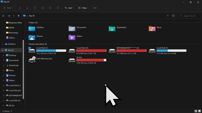The width and height of the screenshot is (202, 113).
Task: Select Nmnmnkg folder in sidebar
Action: (x=12, y=33)
